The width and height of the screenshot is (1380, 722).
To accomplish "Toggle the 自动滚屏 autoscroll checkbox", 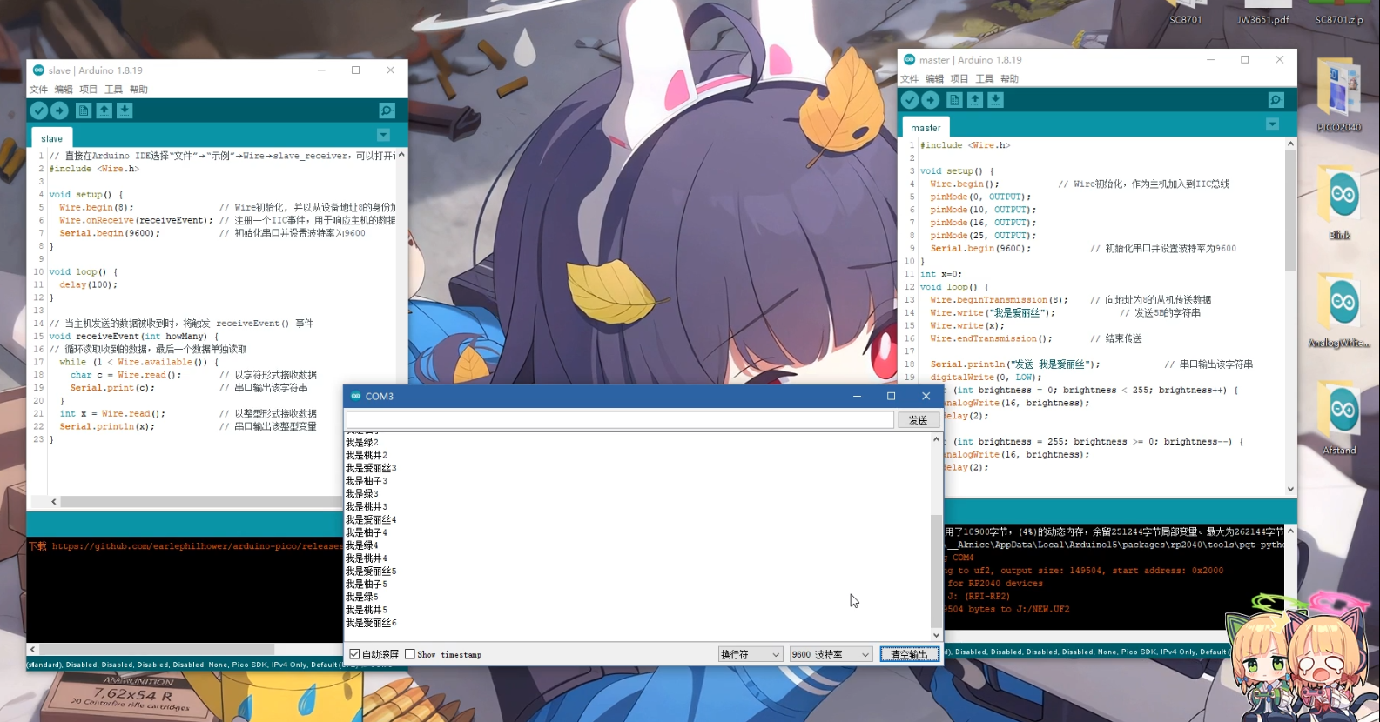I will (354, 654).
